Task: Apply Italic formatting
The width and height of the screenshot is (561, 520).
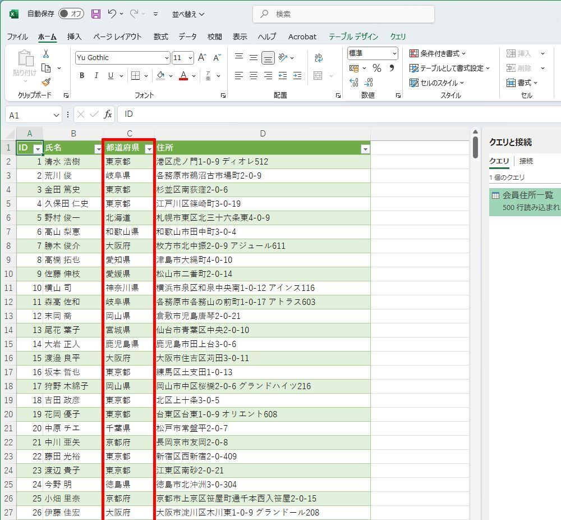Action: (x=96, y=76)
